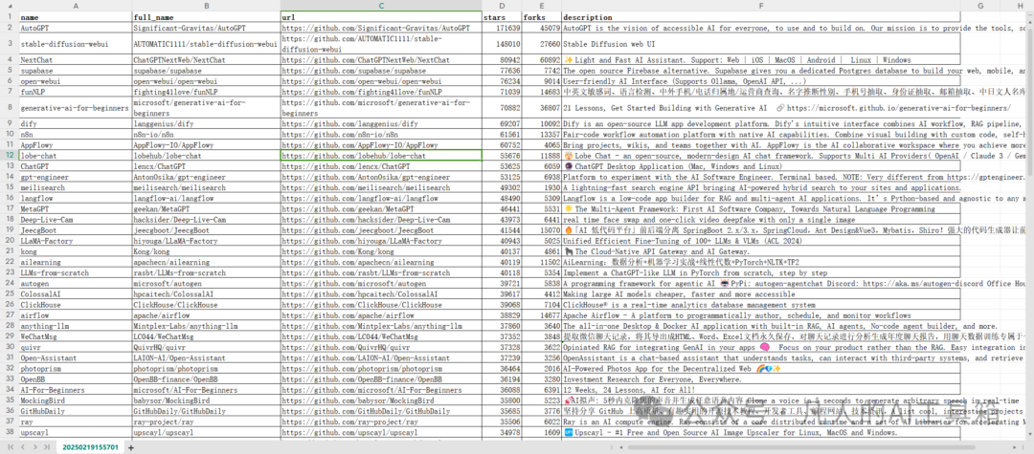The width and height of the screenshot is (1034, 454).
Task: Select the 'MockingBird' name cell
Action: pos(76,400)
